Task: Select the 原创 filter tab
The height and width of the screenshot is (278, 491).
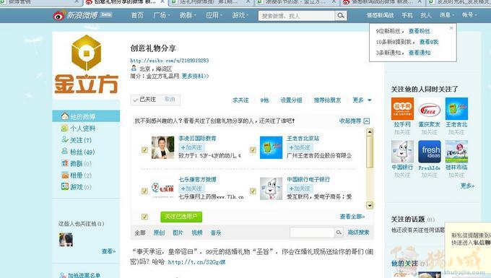Action: click(x=159, y=233)
